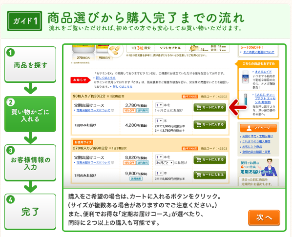The width and height of the screenshot is (292, 237).
Task: Click ギフト対応 badge in 270粒入り header
Action: click(190, 148)
